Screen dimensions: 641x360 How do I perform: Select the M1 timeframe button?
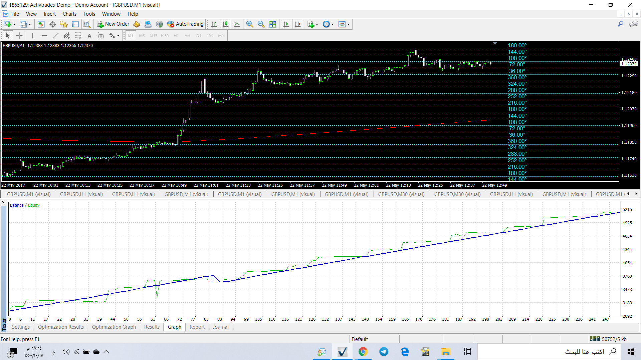click(131, 36)
